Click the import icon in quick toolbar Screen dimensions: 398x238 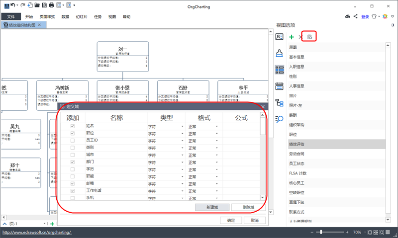click(69, 5)
